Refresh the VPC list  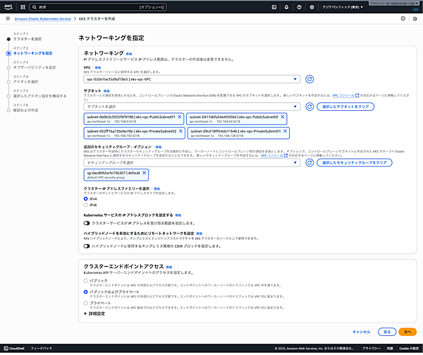(308, 80)
